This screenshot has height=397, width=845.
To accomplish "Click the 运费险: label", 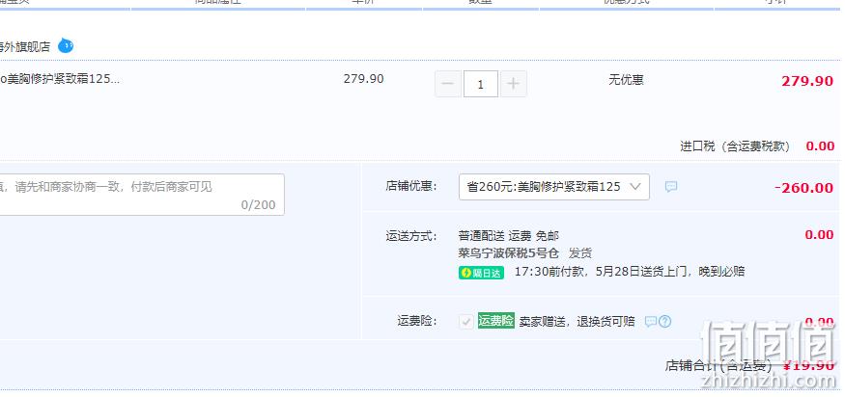I will [417, 322].
